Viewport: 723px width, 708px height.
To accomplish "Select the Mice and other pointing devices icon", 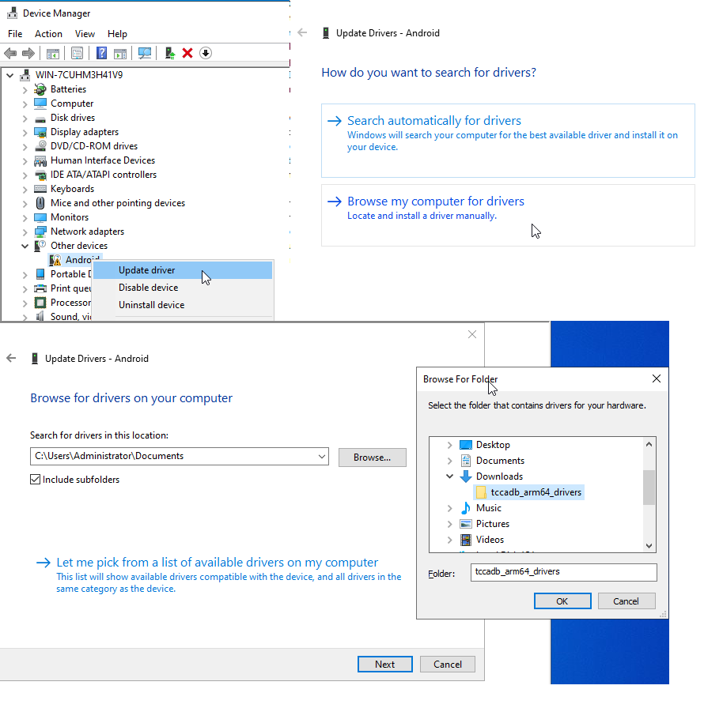I will pyautogui.click(x=40, y=203).
